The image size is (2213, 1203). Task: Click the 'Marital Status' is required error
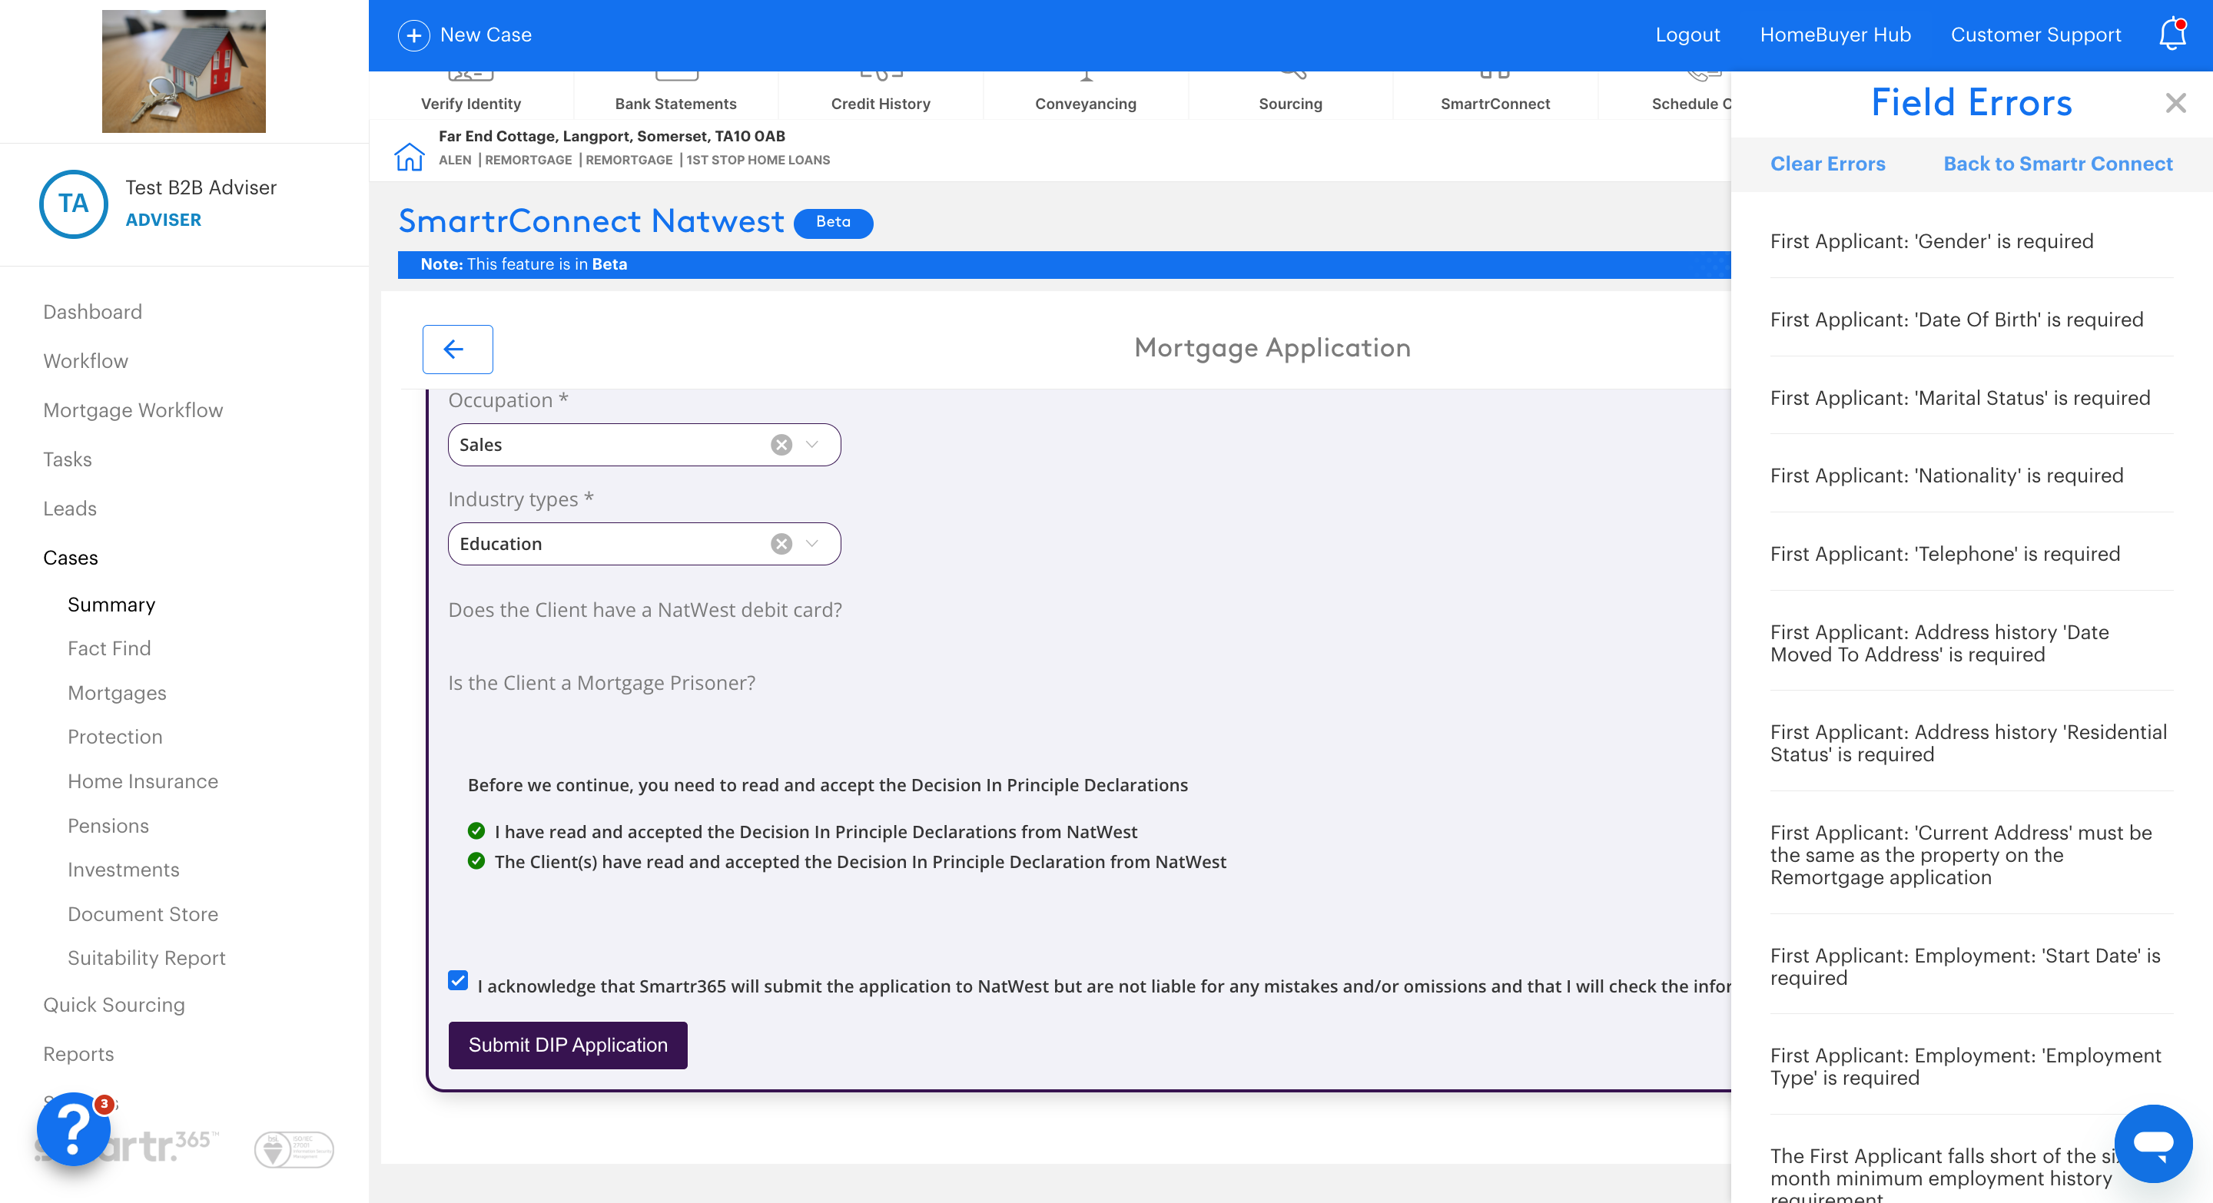pos(1960,398)
